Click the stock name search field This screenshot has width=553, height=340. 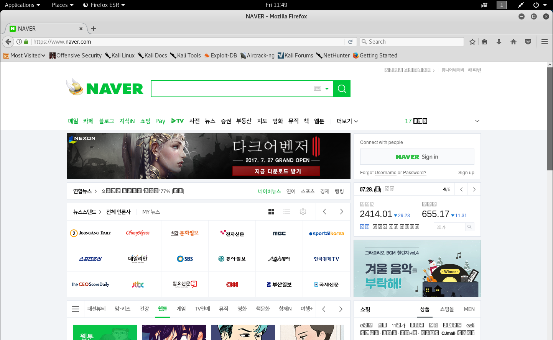(x=449, y=227)
